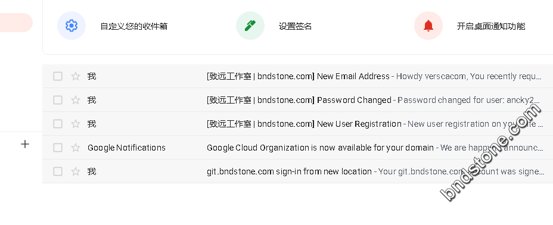
Task: Star the Password Changed message
Action: pos(76,100)
